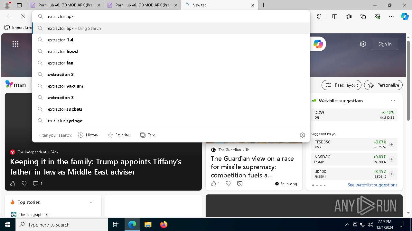412x231 pixels.
Task: Select suggestion extraction 2
Action: click(171, 74)
